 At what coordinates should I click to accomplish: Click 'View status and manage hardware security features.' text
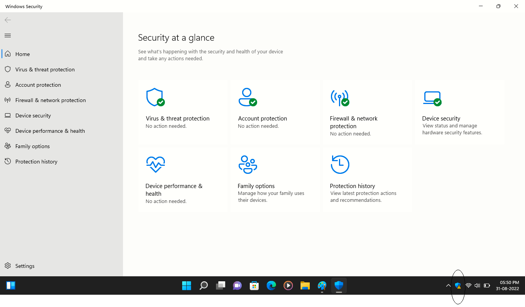tap(452, 129)
